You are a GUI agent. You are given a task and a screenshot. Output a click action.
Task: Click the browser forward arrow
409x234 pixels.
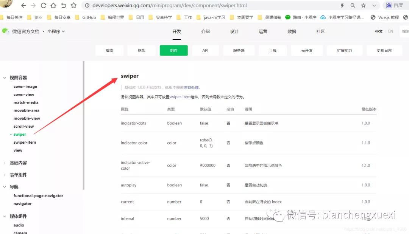click(33, 5)
